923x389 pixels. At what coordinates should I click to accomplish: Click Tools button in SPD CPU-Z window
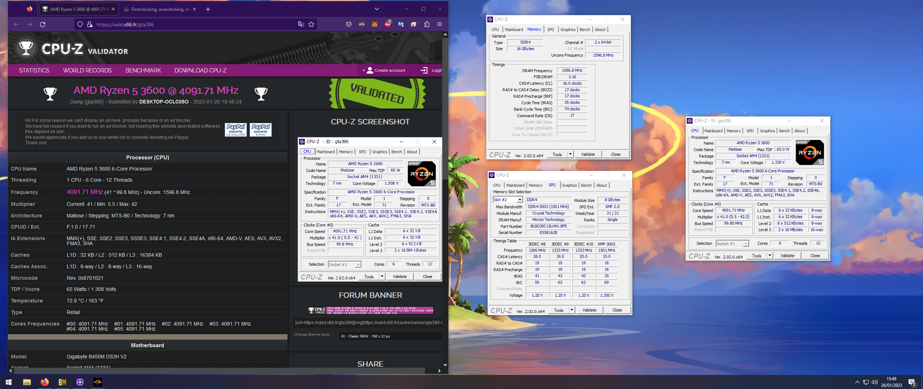coord(558,310)
